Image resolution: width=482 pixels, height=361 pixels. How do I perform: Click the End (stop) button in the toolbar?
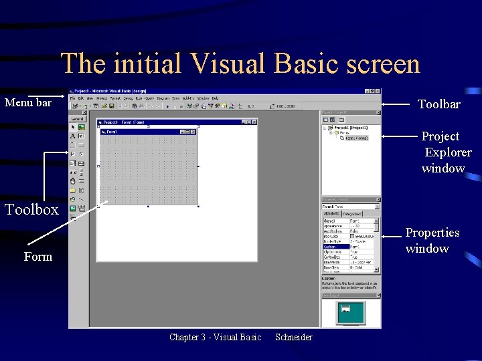coord(181,106)
